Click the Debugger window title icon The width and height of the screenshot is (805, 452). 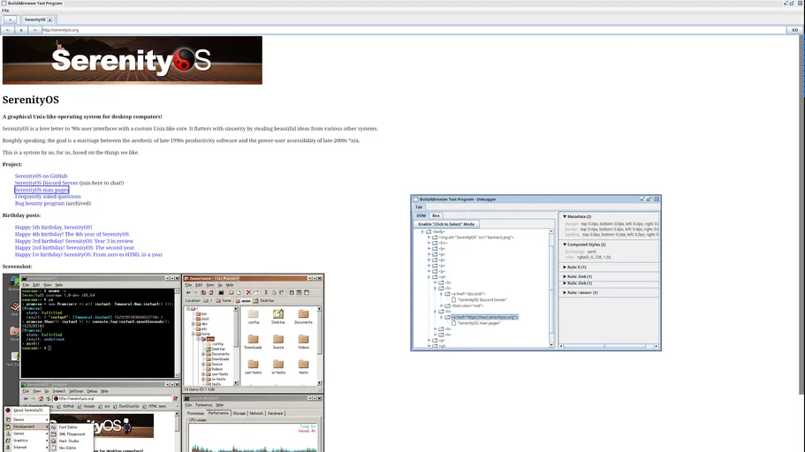coord(416,199)
